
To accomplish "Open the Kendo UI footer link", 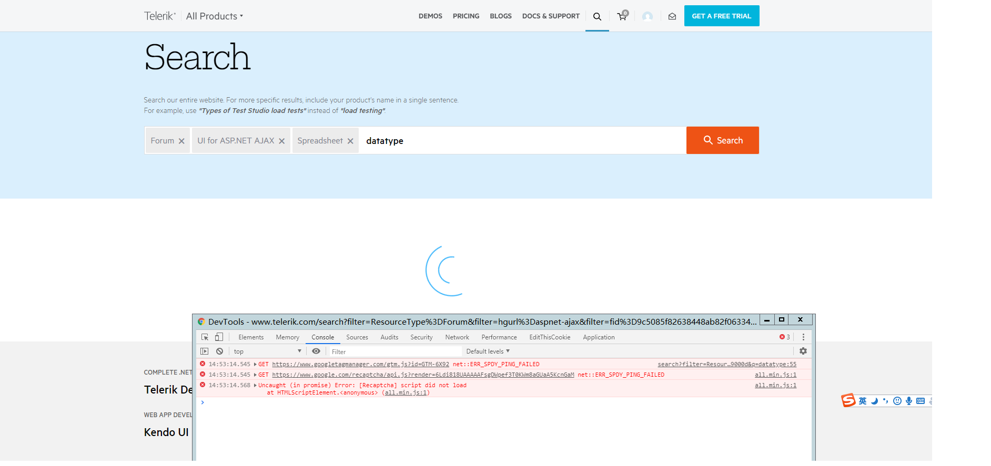I will pyautogui.click(x=166, y=432).
